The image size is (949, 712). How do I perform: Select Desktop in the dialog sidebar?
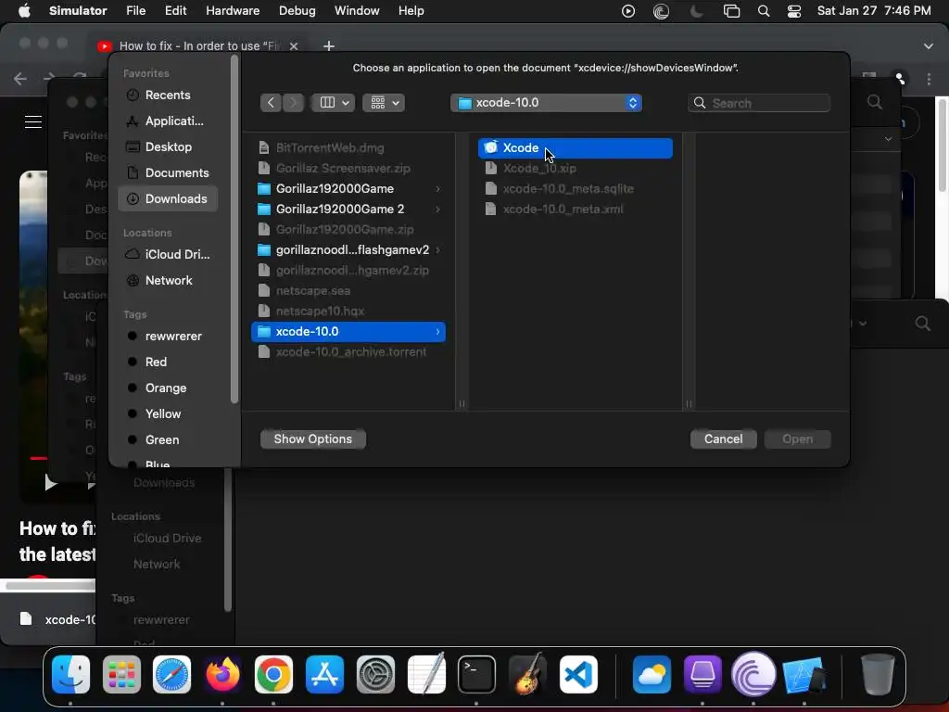[168, 147]
